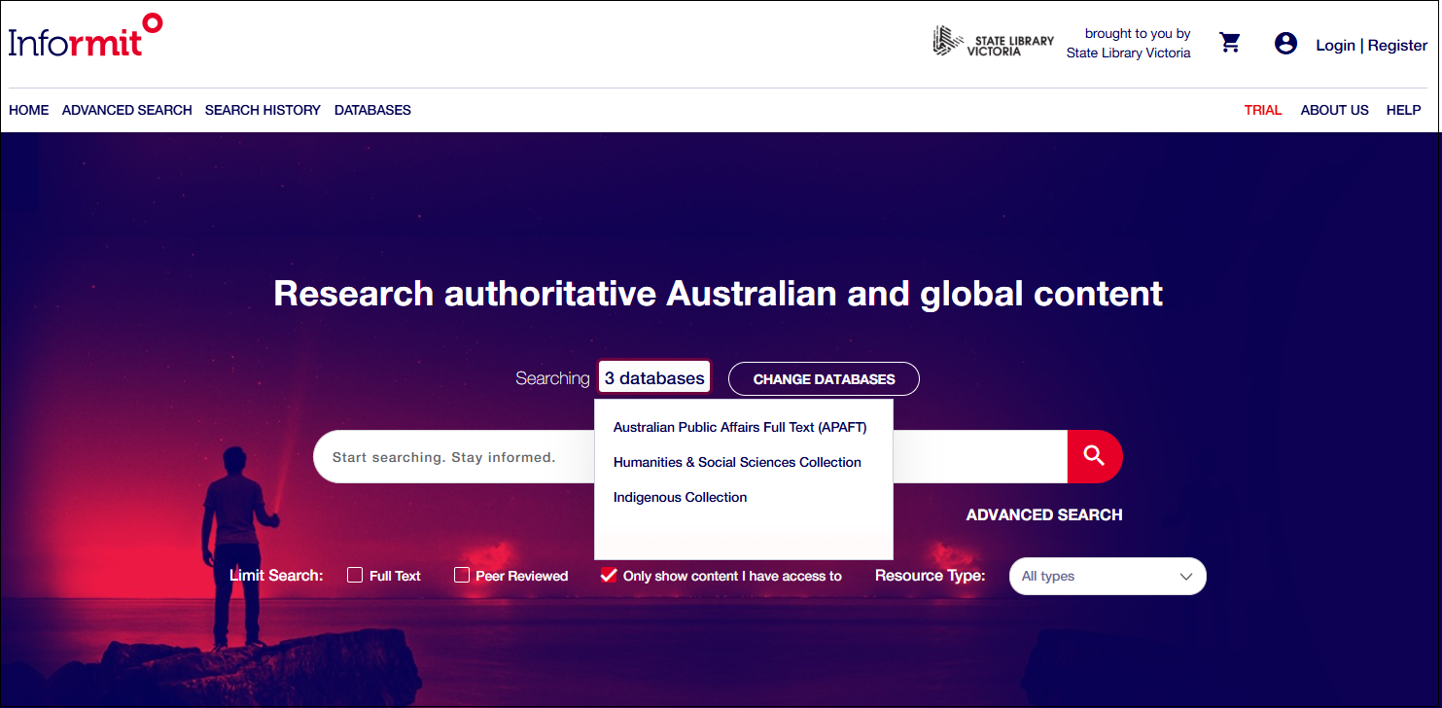Screen dimensions: 1442x708
Task: Click the Login link
Action: pos(1334,46)
